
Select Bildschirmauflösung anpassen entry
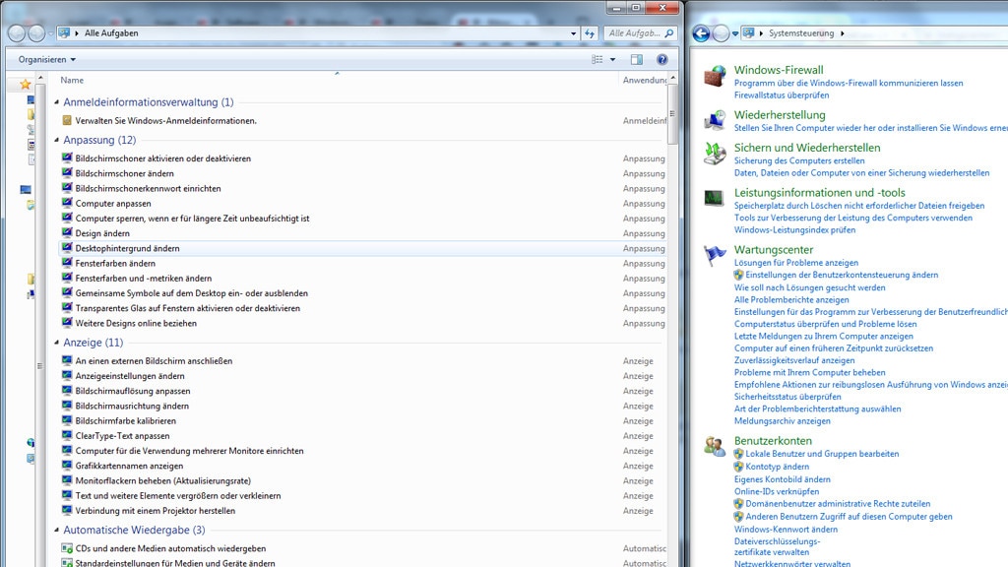[x=133, y=391]
